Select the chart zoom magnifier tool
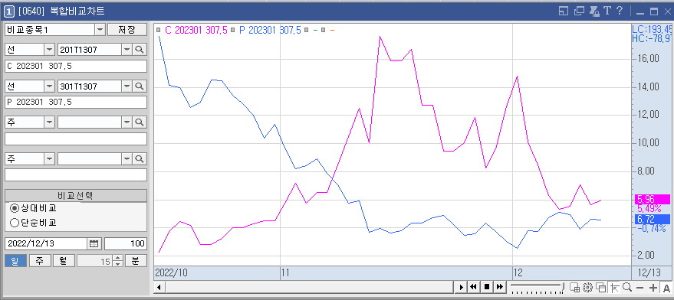 pyautogui.click(x=627, y=287)
